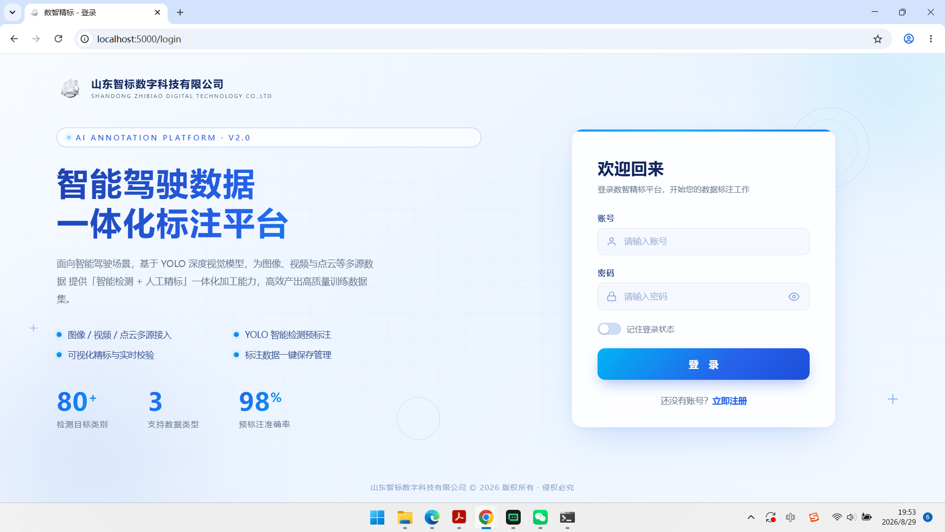Click the 欢迎回来 heading
Screen dimensions: 945x532
click(630, 169)
